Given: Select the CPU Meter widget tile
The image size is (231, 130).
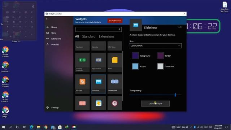Looking at the screenshot, I should 115,46.
